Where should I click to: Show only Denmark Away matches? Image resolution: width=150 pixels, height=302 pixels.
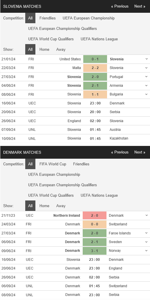[61, 206]
